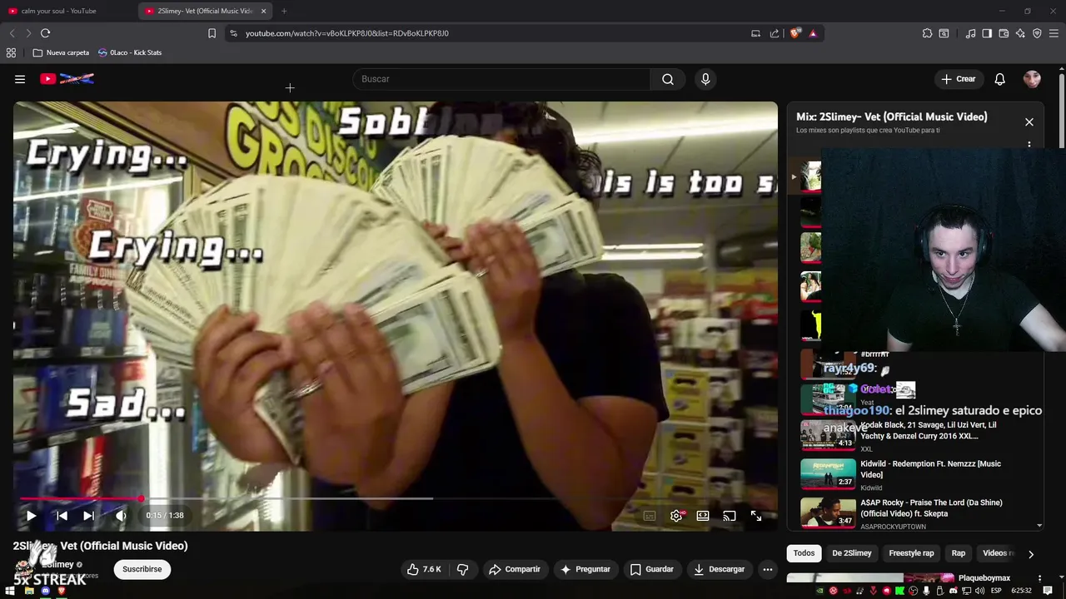Image resolution: width=1066 pixels, height=599 pixels.
Task: Open YouTube notifications bell
Action: (999, 79)
